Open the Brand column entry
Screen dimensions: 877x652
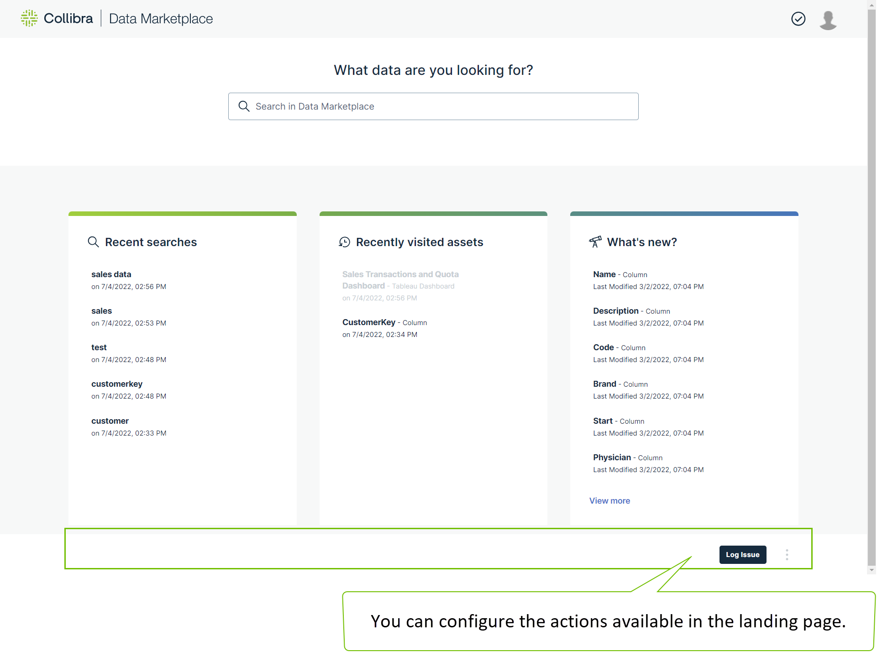(604, 384)
